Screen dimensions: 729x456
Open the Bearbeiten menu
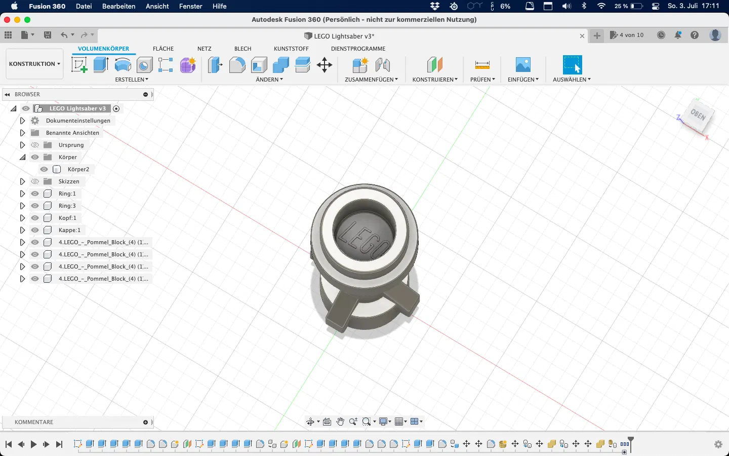(x=119, y=6)
